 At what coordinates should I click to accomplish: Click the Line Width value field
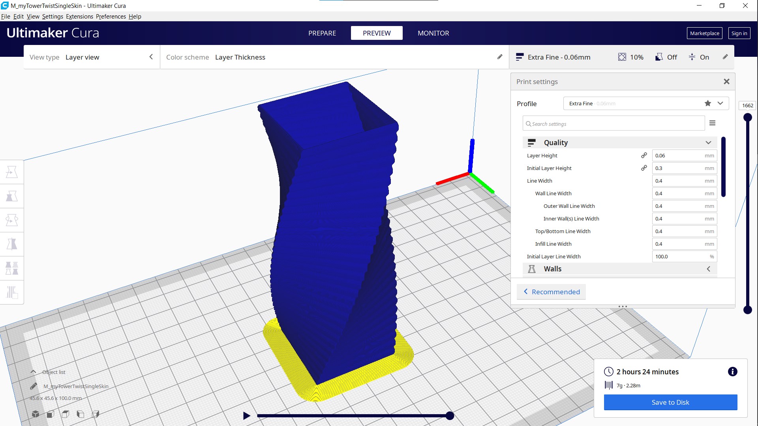685,181
